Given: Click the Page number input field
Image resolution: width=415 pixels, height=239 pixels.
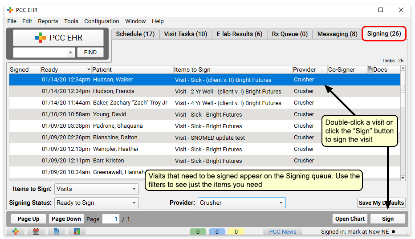Looking at the screenshot, I should pyautogui.click(x=111, y=219).
